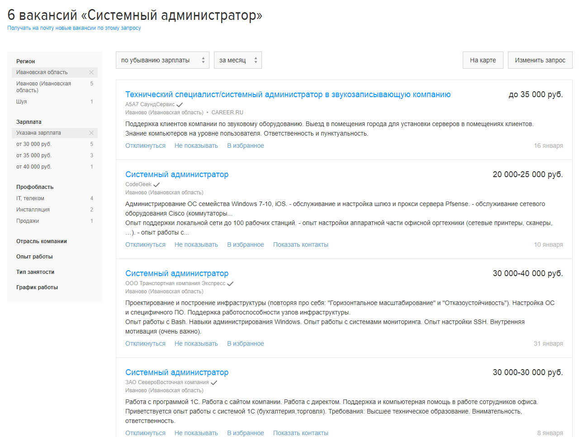Click the «Изменить запрос» button
Viewport: 579px width, 437px height.
point(540,60)
